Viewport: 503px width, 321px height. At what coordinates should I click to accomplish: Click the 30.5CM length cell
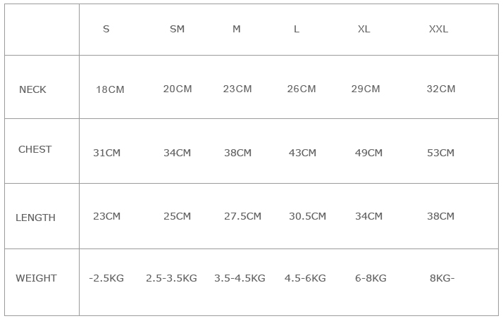click(307, 216)
